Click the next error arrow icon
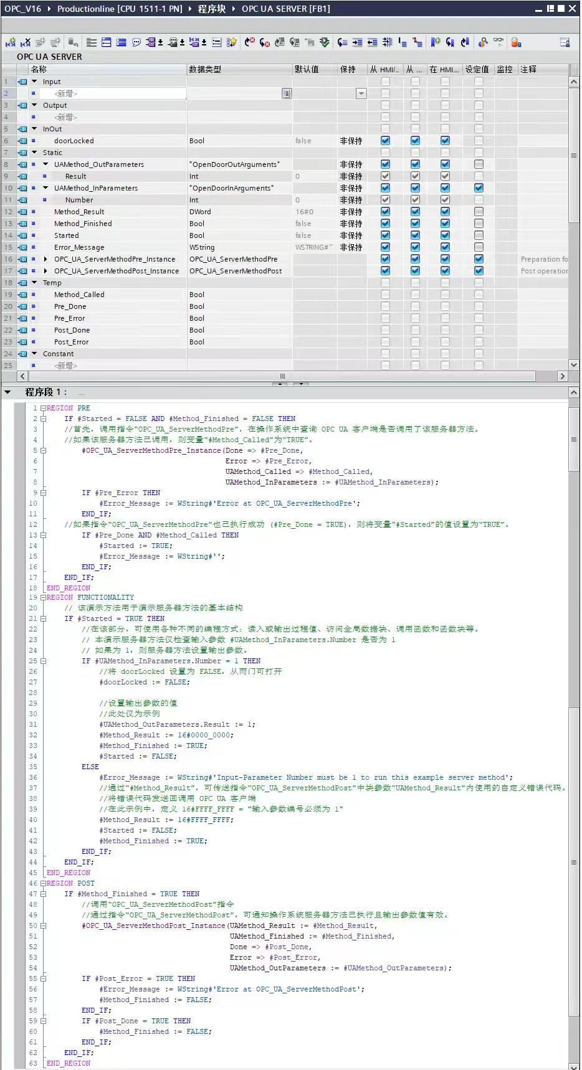Screen dimensions: 582x1070 265,42
